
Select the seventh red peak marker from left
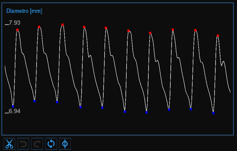(x=150, y=33)
